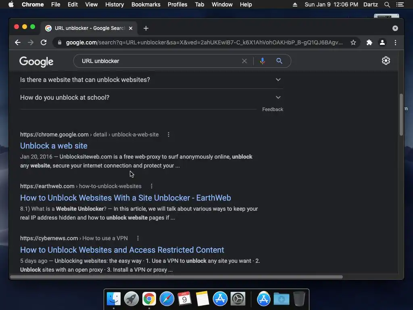Expand 'How do you unblock at school?'

pos(150,97)
